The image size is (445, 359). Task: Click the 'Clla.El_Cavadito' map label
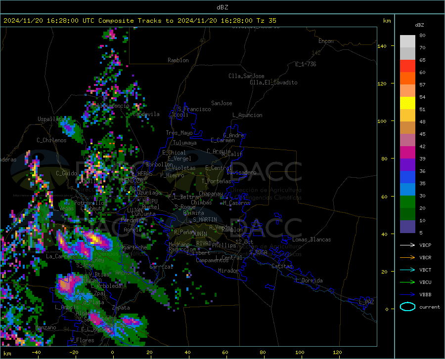pyautogui.click(x=273, y=82)
